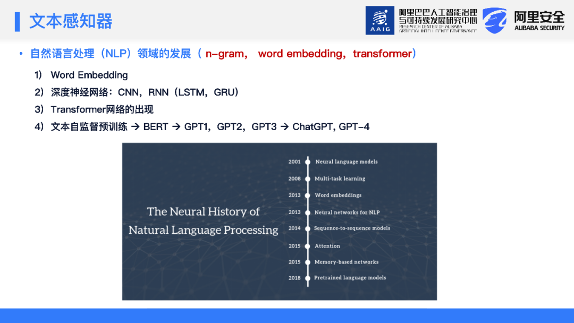Click the Alibaba Security shield logo

[494, 21]
